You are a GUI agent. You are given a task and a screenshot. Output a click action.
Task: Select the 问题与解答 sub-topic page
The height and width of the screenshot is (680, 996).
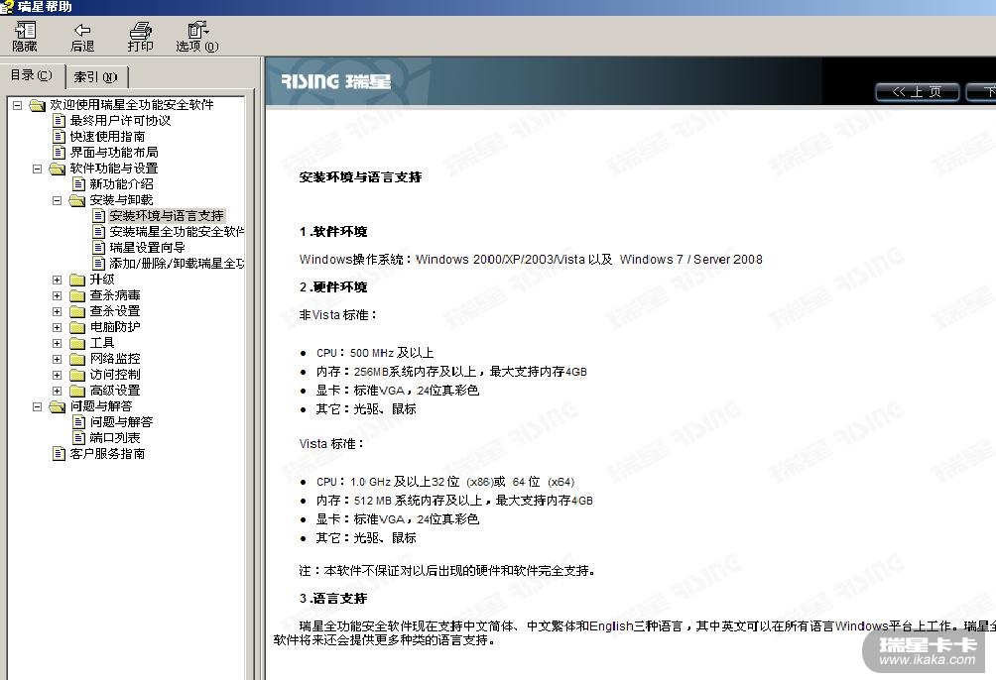(121, 422)
